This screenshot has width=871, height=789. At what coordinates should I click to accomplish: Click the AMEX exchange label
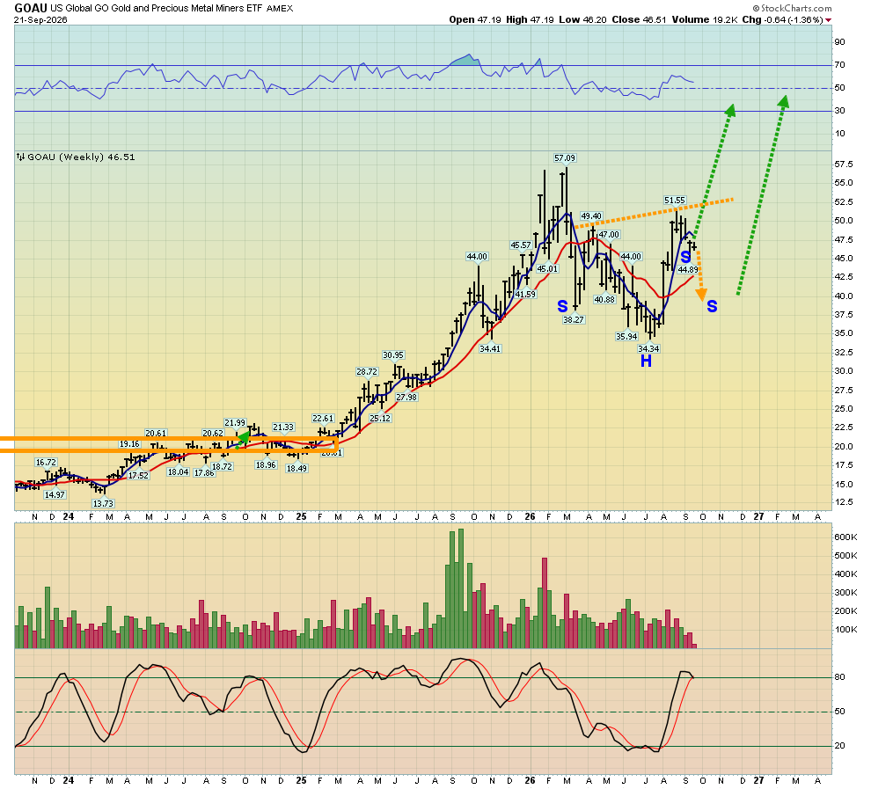280,9
